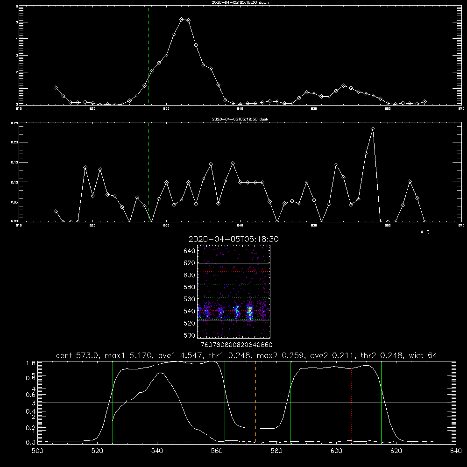Click the left green dashed line in dusk plot
This screenshot has height=467, width=467.
149,172
